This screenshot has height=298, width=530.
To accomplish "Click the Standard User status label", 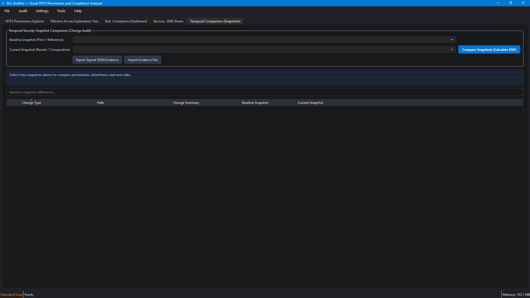I will [x=12, y=294].
